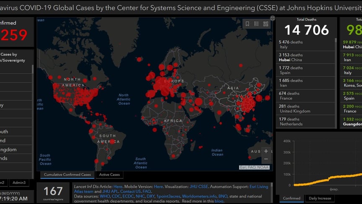Select the Admin3 tab
This screenshot has height=204, width=362.
coord(19,183)
